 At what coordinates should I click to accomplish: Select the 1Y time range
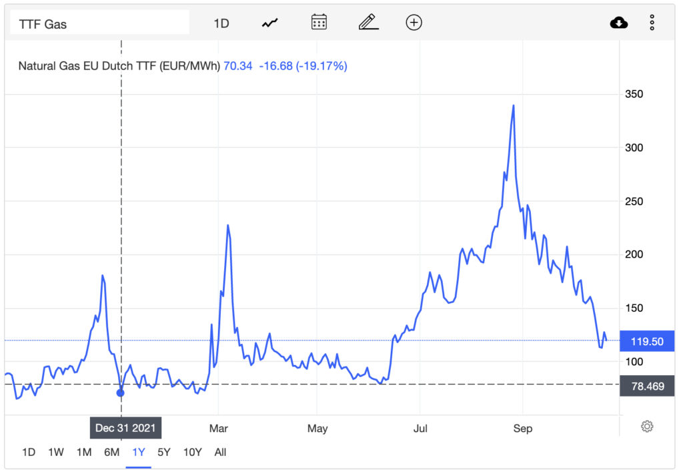[x=139, y=453]
